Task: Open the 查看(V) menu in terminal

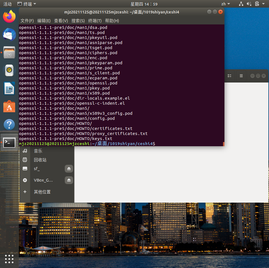Action: [61, 21]
